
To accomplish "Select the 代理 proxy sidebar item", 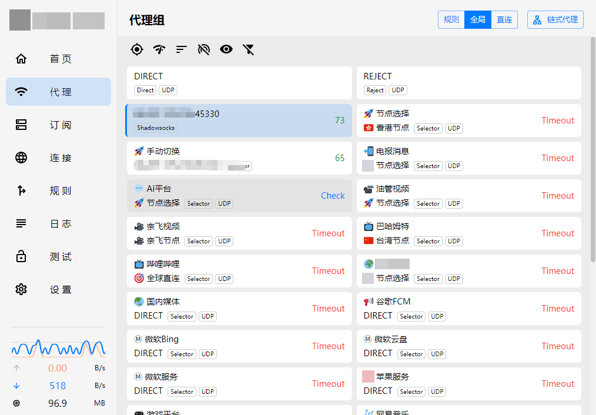I will [59, 92].
